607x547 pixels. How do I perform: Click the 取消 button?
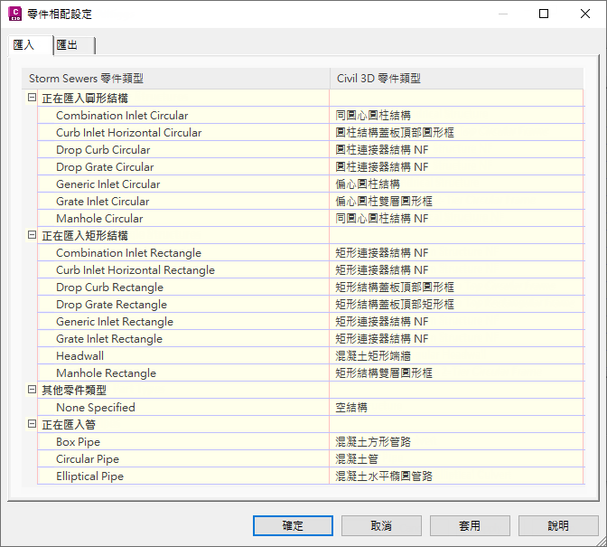point(381,525)
